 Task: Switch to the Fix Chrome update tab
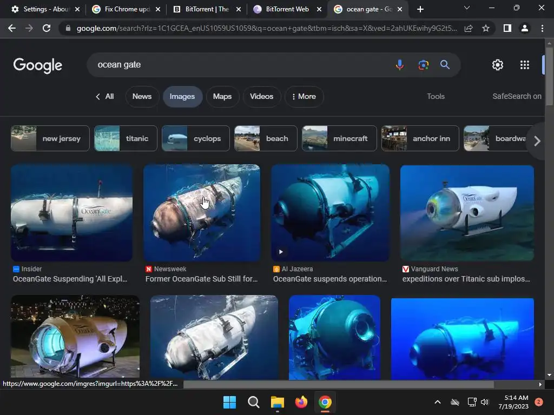coord(126,9)
